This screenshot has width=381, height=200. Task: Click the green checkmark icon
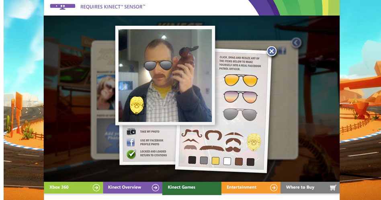point(131,154)
